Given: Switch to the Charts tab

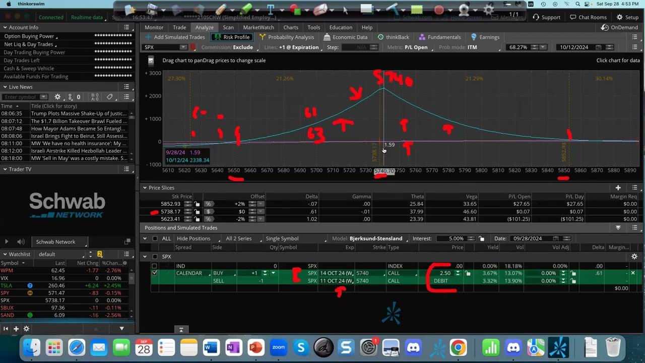Looking at the screenshot, I should coord(291,27).
